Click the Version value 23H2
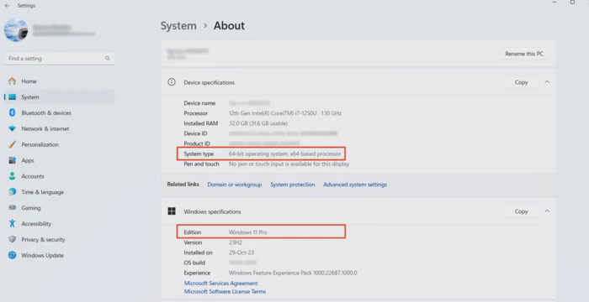589x302 pixels. 235,242
